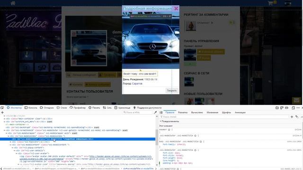Open the Анимации animations tab
The image size is (303, 170).
tap(240, 112)
